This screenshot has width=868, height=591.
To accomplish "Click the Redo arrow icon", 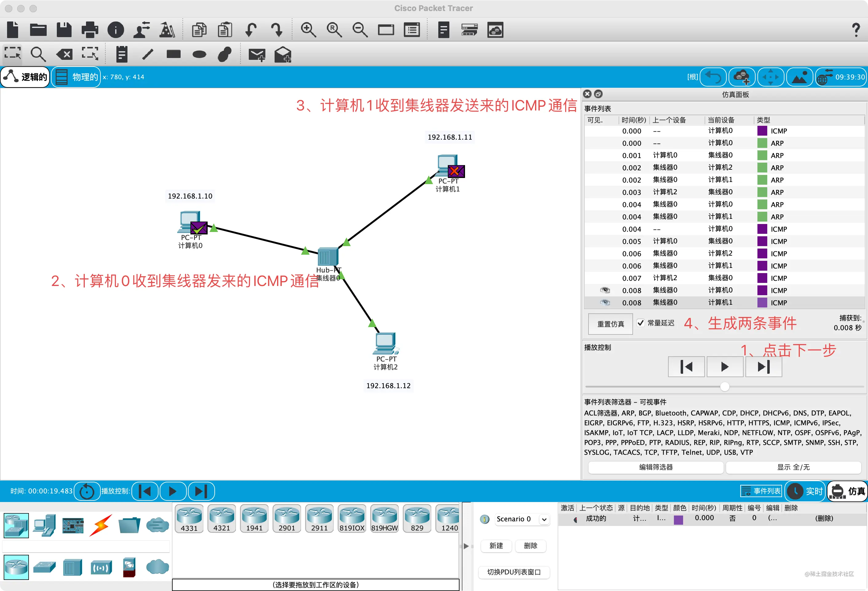I will click(x=276, y=29).
